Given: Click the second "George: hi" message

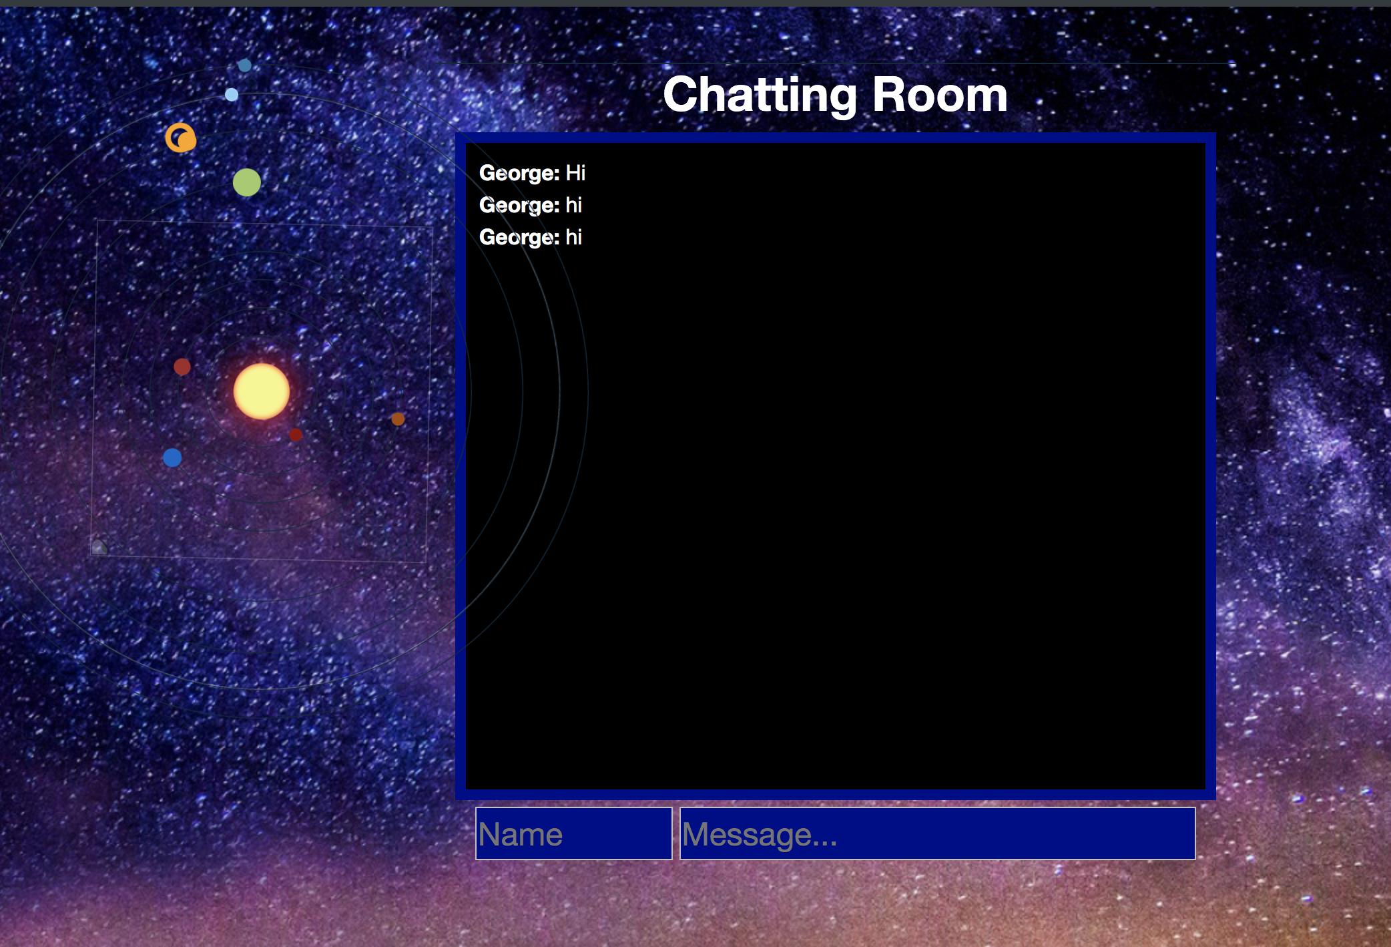Looking at the screenshot, I should point(531,205).
